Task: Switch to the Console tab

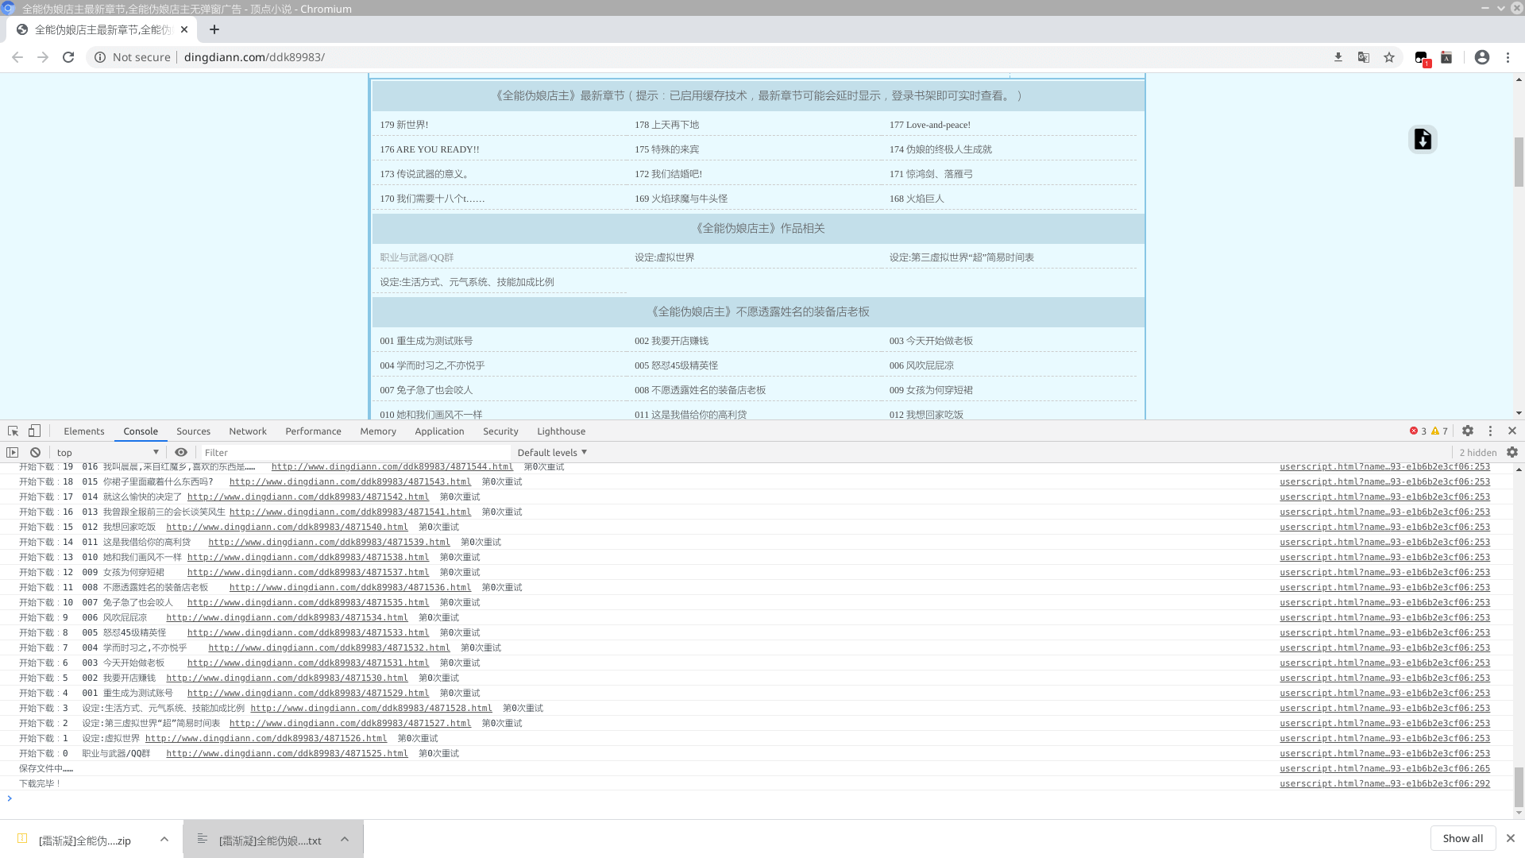Action: pyautogui.click(x=141, y=431)
